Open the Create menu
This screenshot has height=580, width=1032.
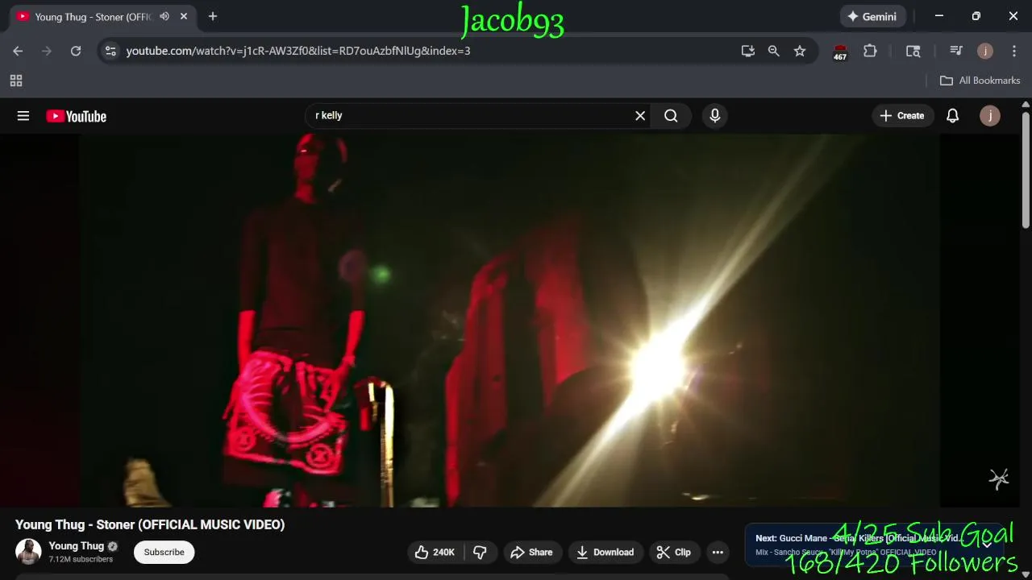click(902, 116)
